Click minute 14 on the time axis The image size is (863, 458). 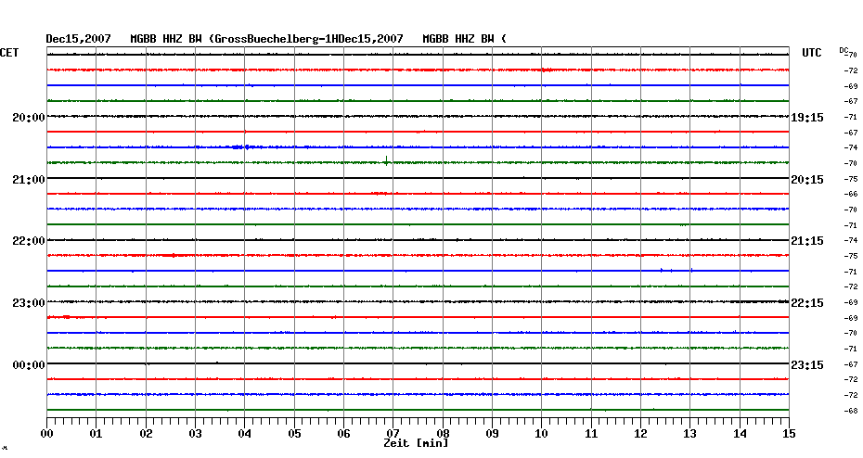(740, 434)
